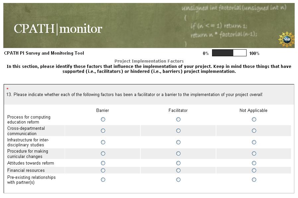Choose Facilitator for Financial resources

(178, 170)
